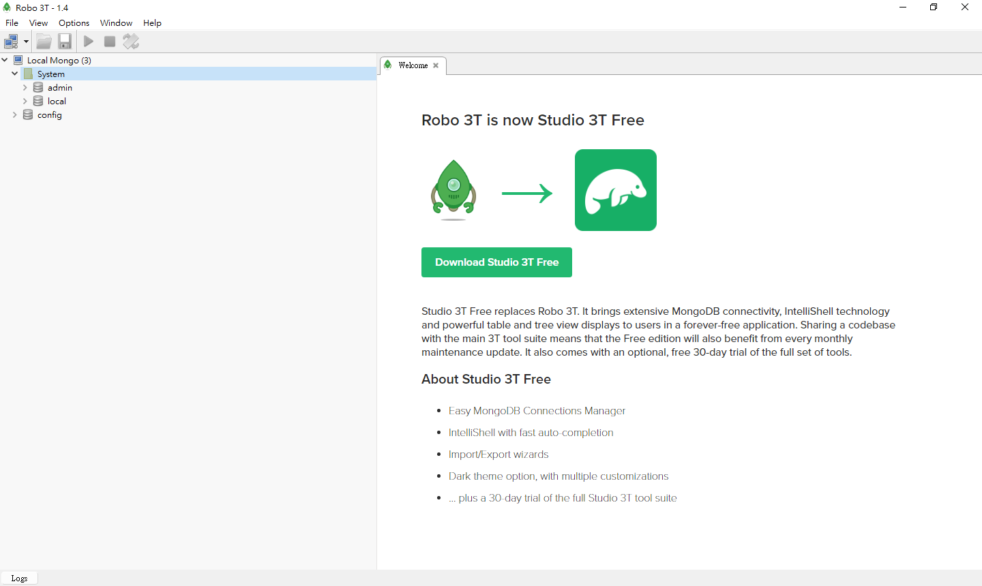Collapse the Local Mongo connection node
Image resolution: width=982 pixels, height=586 pixels.
pyautogui.click(x=5, y=60)
